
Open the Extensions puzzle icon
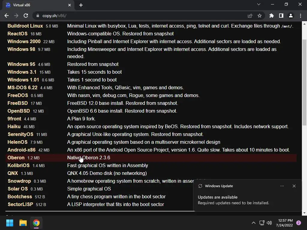(x=272, y=16)
